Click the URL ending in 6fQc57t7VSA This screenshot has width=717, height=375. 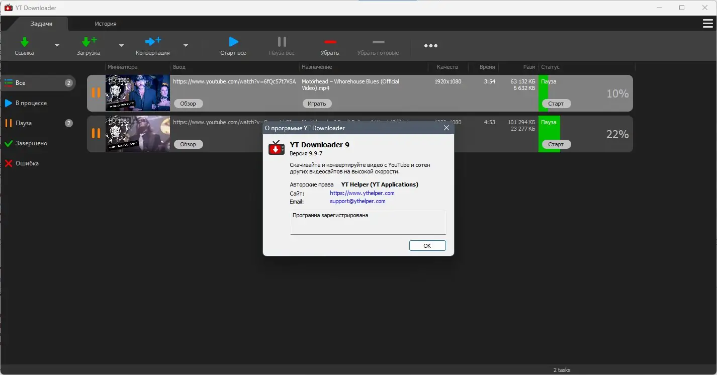click(x=234, y=81)
